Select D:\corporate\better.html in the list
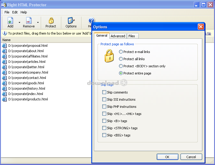This screenshot has width=215, height=165. (x=26, y=67)
